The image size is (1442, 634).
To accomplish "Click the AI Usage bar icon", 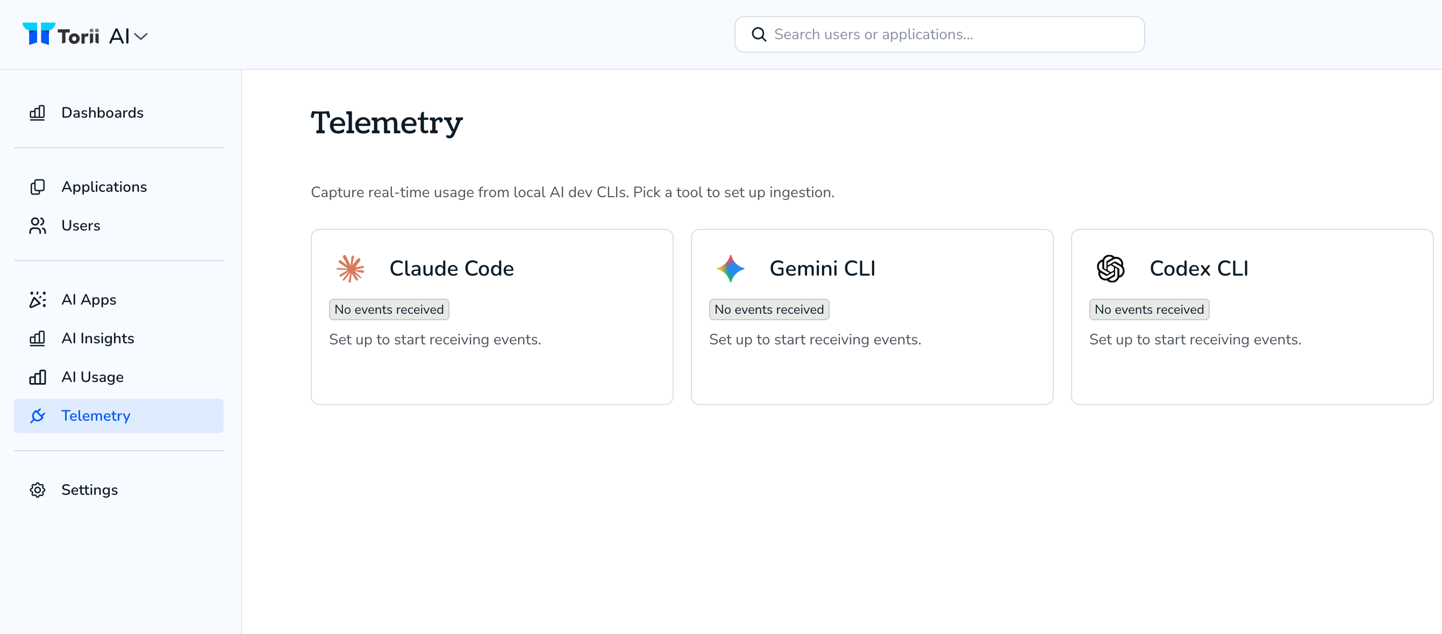I will 38,377.
